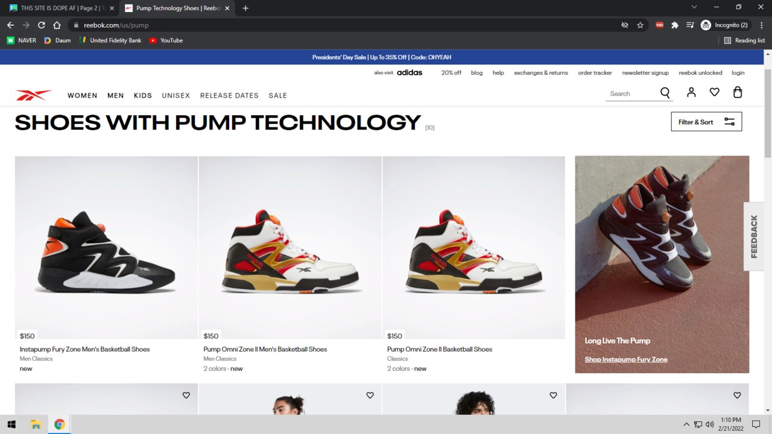Open newsletter signup link
This screenshot has height=434, width=772.
click(645, 72)
